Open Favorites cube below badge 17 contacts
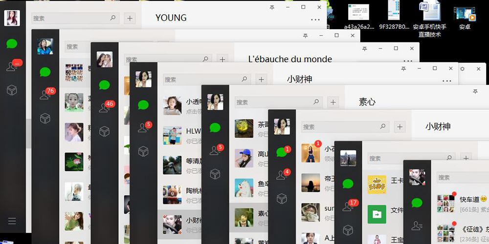The width and height of the screenshot is (489, 244). 348,230
